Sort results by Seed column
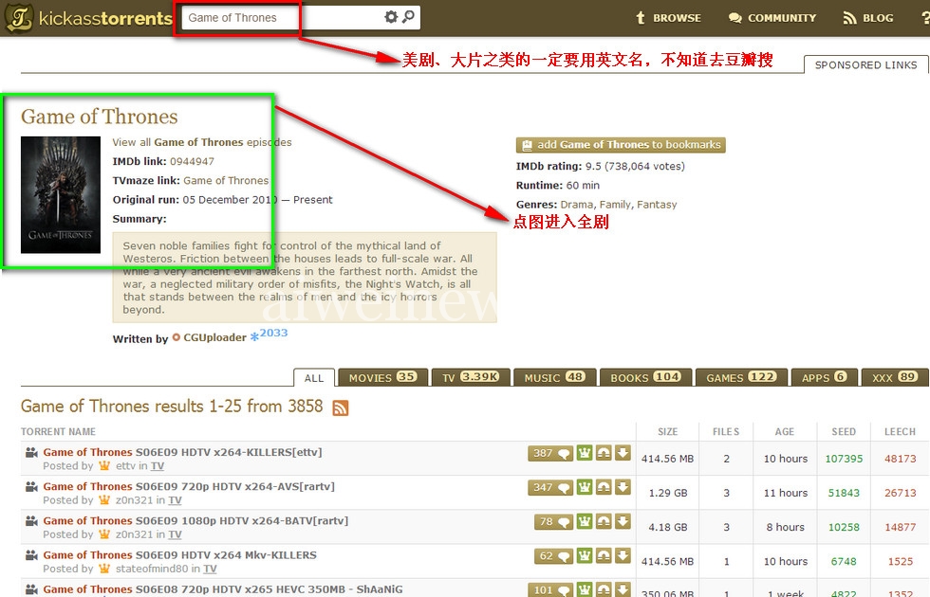The image size is (930, 597). [844, 432]
